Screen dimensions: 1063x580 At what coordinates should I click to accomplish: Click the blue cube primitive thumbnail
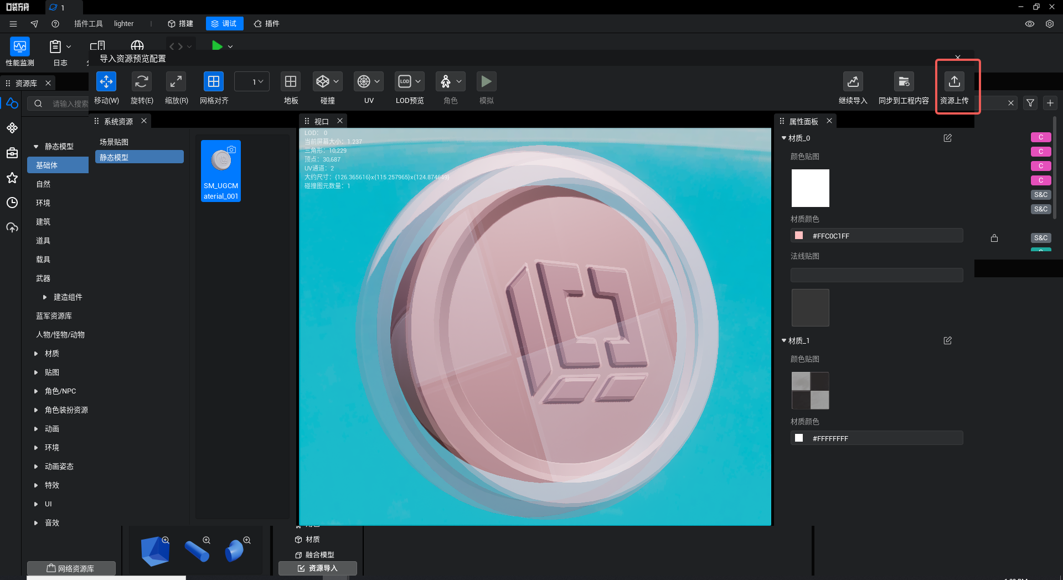[155, 551]
